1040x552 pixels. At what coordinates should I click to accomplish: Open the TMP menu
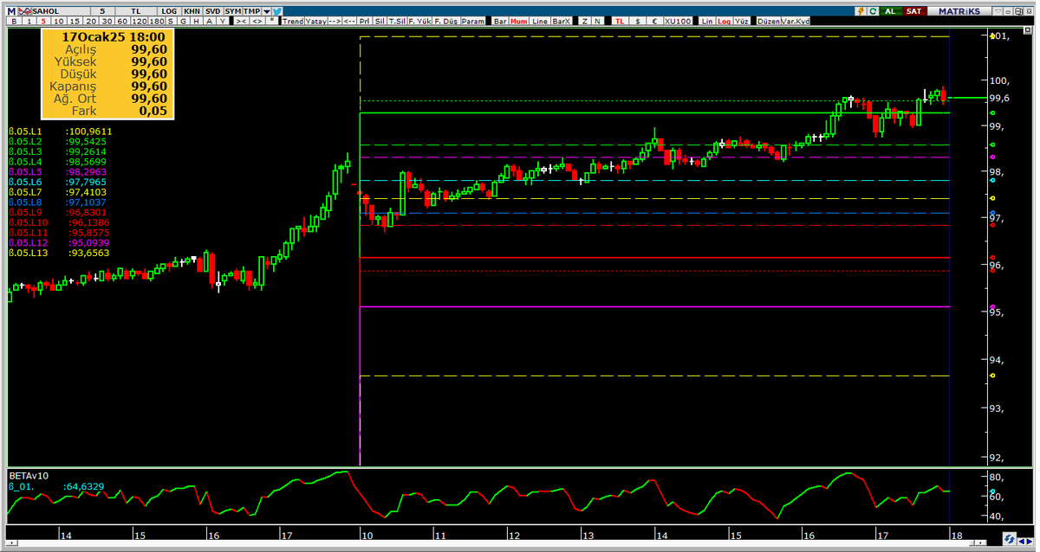click(252, 11)
